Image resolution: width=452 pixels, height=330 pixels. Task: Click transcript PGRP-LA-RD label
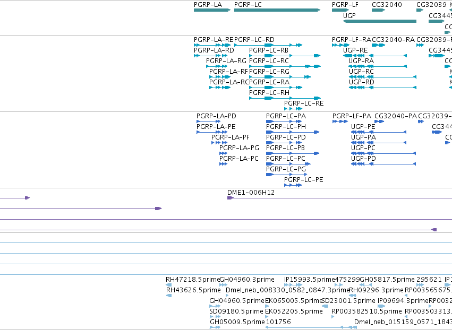(214, 50)
